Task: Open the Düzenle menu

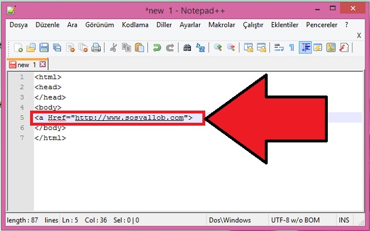Action: tap(47, 25)
